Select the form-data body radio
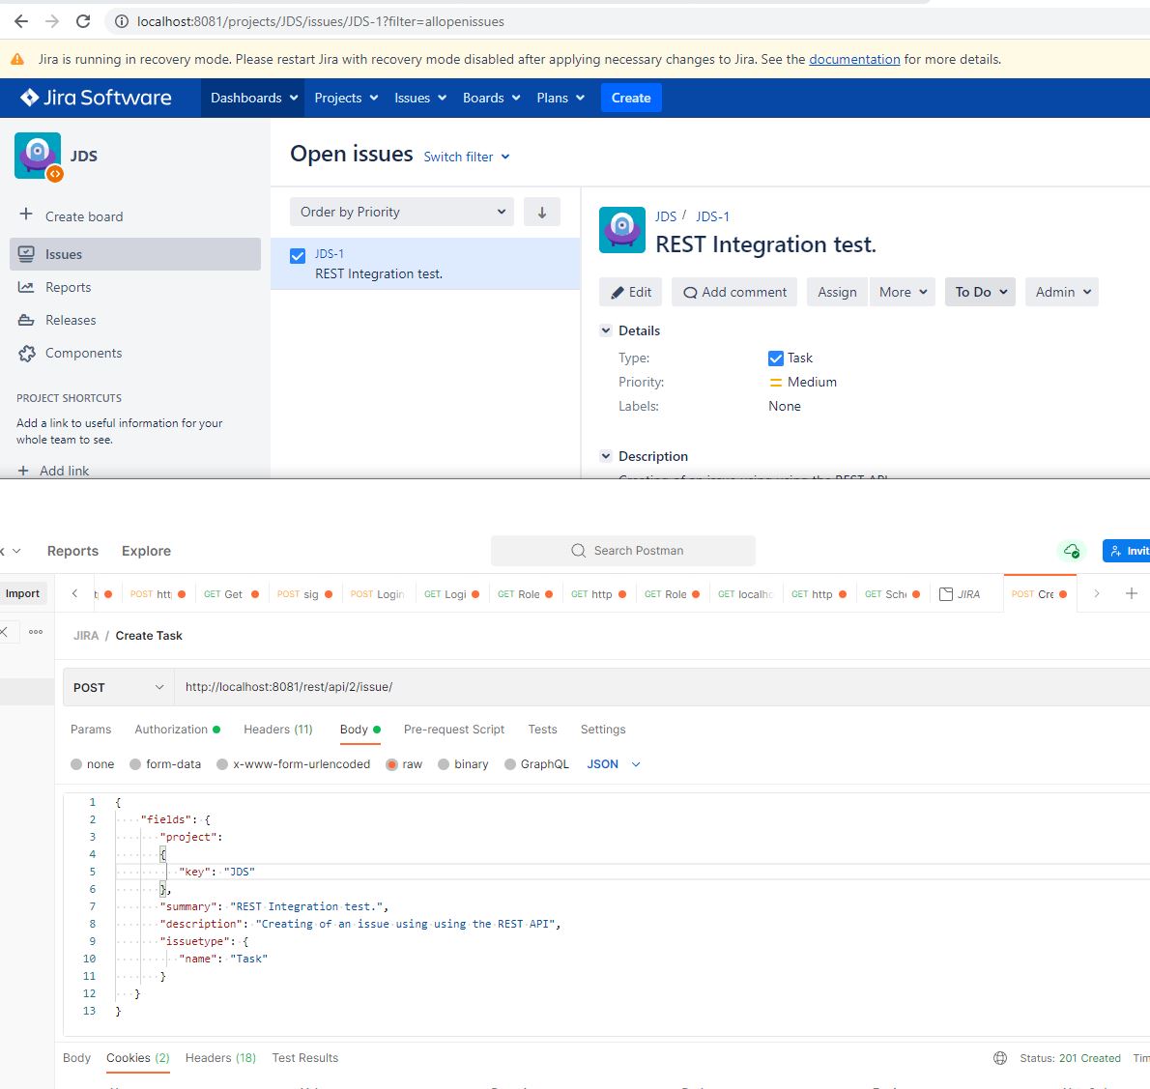Viewport: 1150px width, 1089px height. click(x=135, y=764)
